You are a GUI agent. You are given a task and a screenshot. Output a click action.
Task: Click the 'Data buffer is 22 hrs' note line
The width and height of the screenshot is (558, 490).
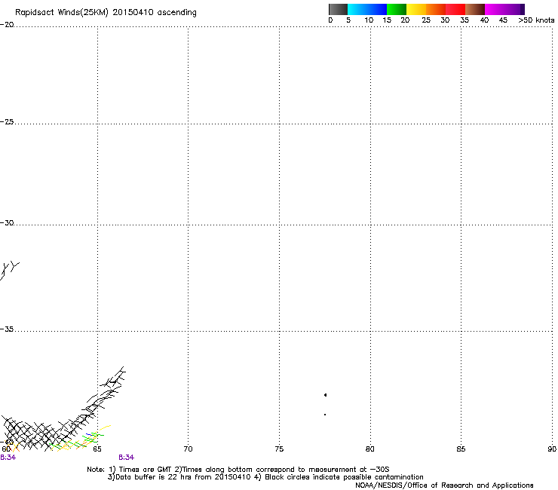click(x=265, y=477)
